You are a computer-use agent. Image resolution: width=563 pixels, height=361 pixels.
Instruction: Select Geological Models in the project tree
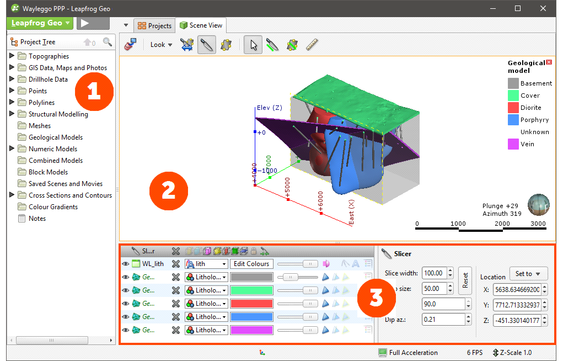[x=55, y=137]
